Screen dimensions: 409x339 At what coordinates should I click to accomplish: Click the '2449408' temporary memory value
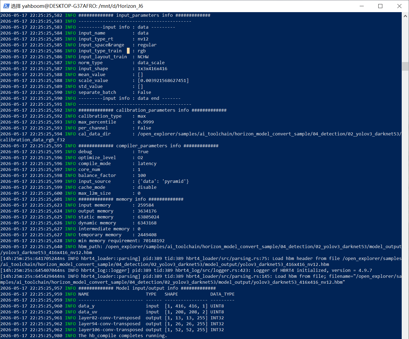pyautogui.click(x=147, y=235)
